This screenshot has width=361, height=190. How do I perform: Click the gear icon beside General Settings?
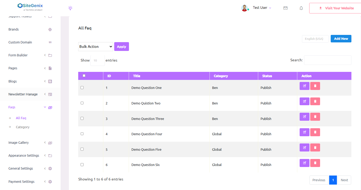coord(50,168)
